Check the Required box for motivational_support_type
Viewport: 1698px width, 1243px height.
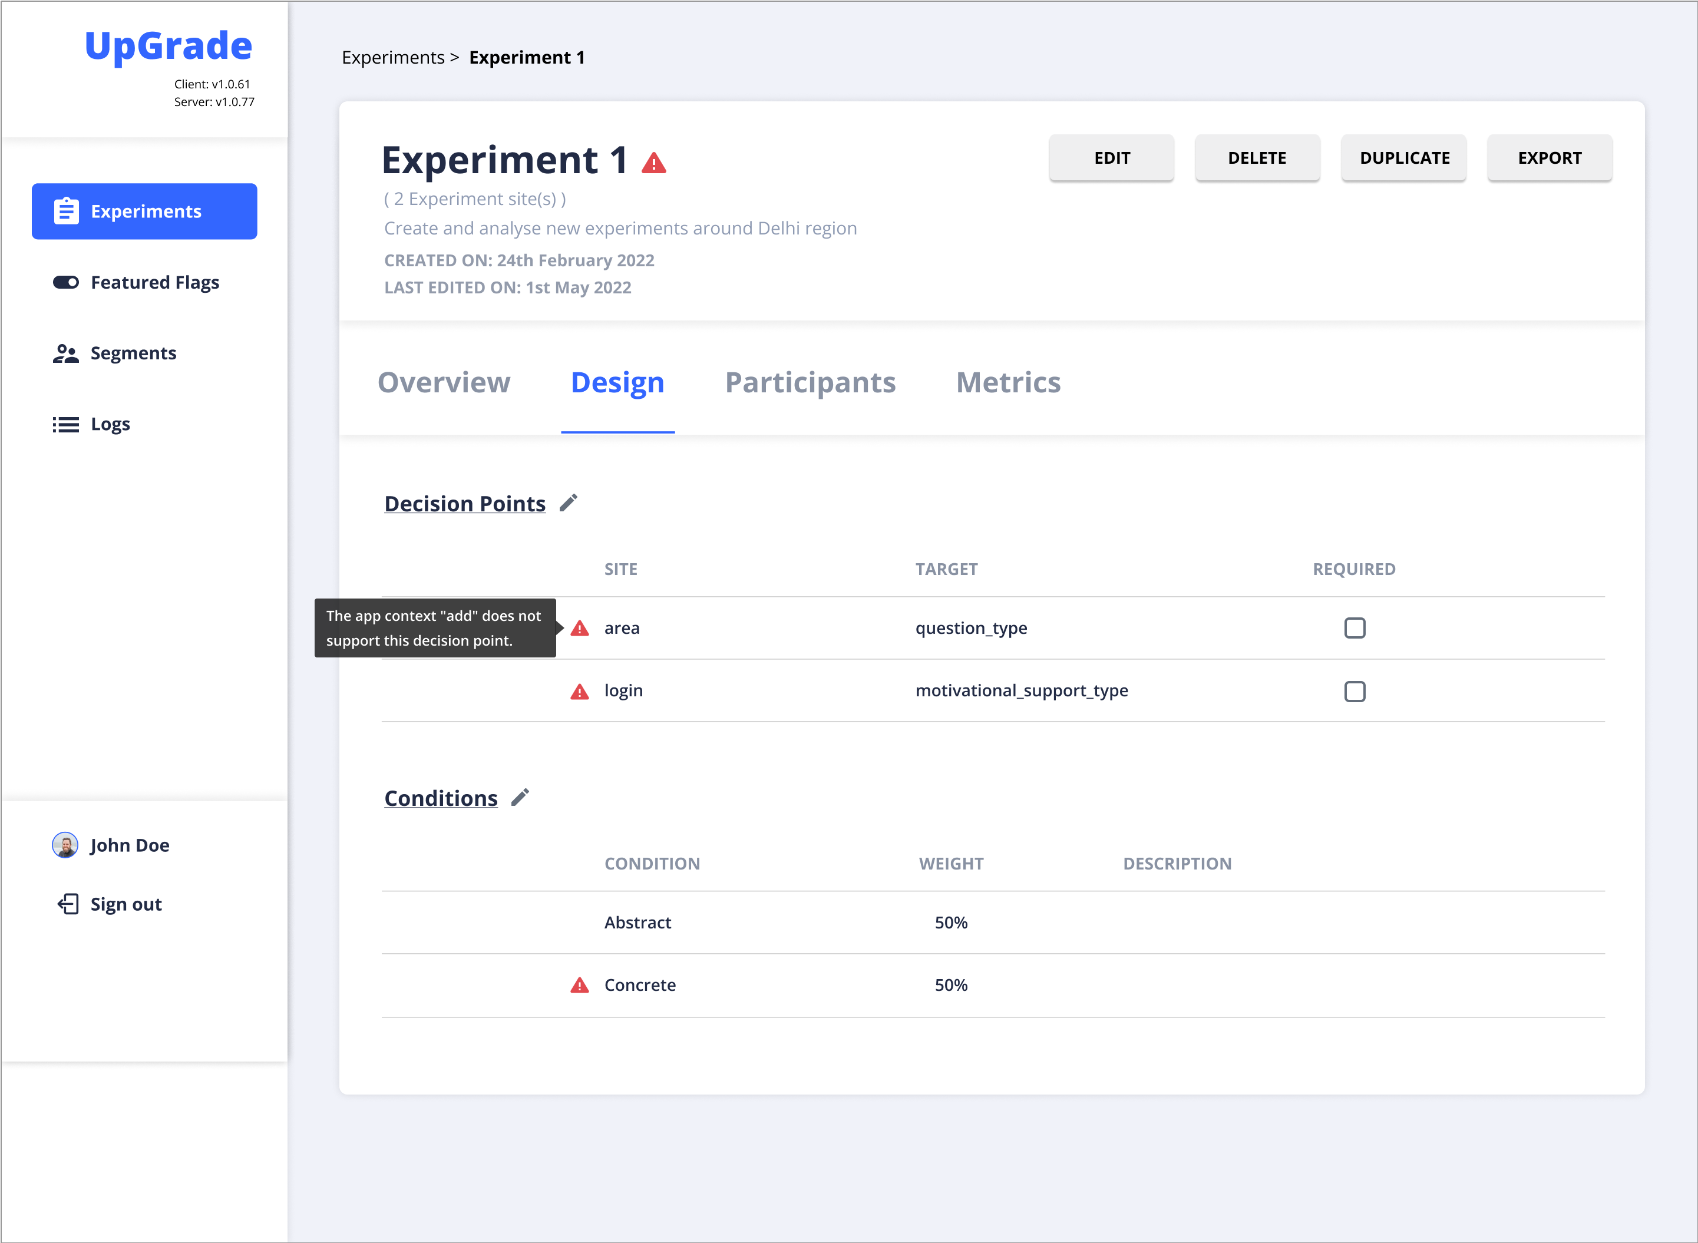(1355, 691)
